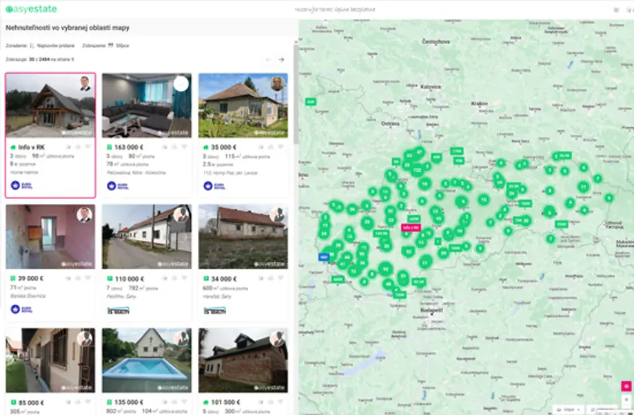This screenshot has height=415, width=634.
Task: Like the Info v RK listing with thumbs-up
Action: [78, 147]
